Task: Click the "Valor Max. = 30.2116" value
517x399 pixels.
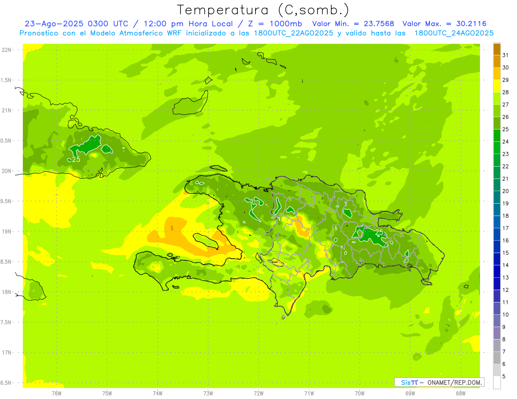Action: click(444, 24)
